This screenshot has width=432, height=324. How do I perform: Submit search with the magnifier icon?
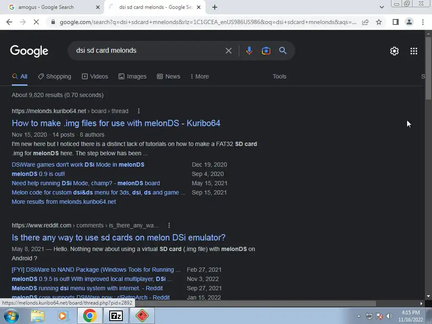[x=283, y=51]
